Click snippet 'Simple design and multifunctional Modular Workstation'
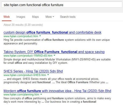Viewport: 123px width, 106px height. pyautogui.click(x=57, y=61)
